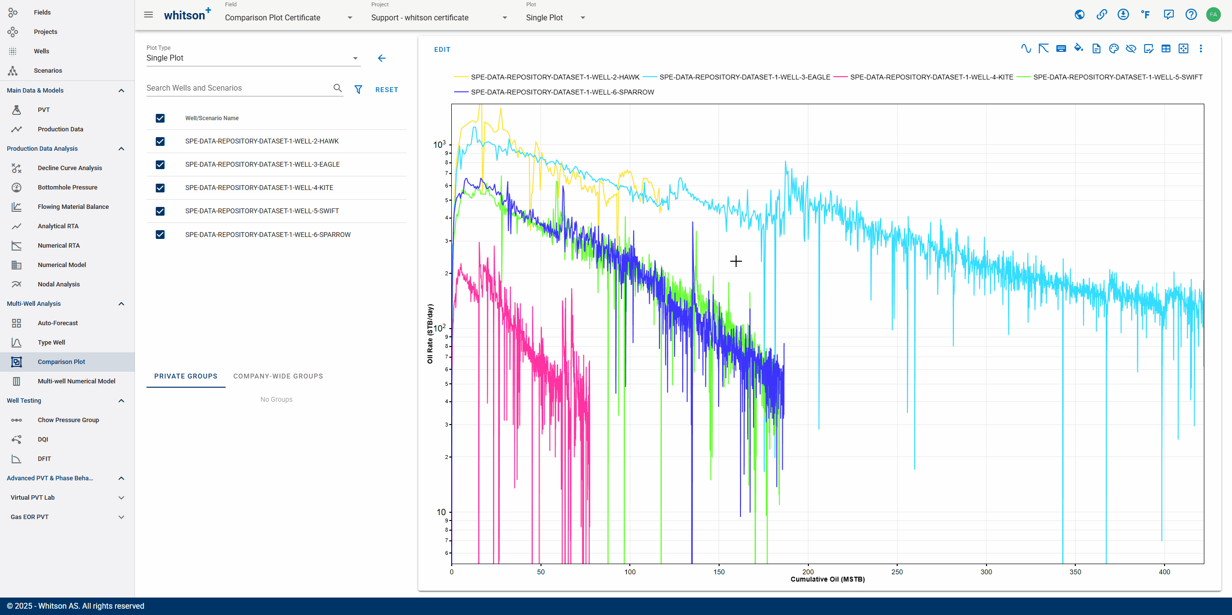
Task: Click the table grid view icon
Action: pos(1166,48)
